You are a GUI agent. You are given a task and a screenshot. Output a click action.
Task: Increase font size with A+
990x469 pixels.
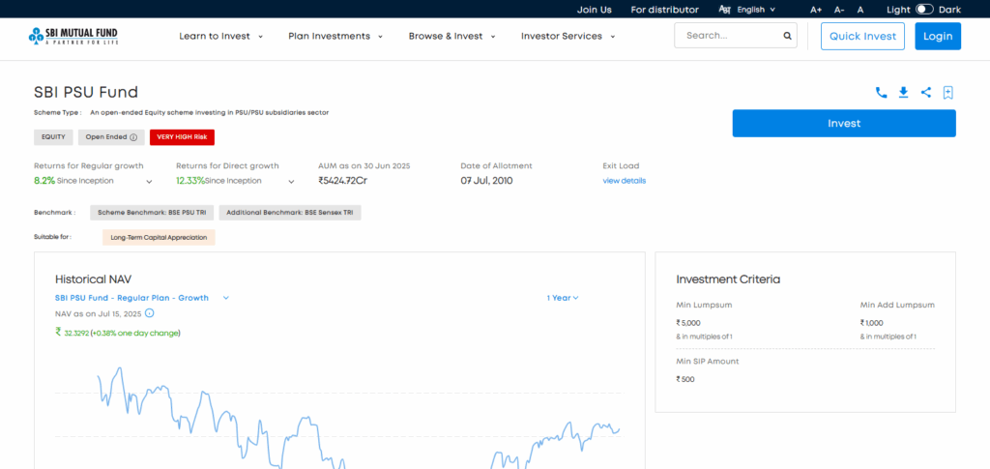(816, 10)
